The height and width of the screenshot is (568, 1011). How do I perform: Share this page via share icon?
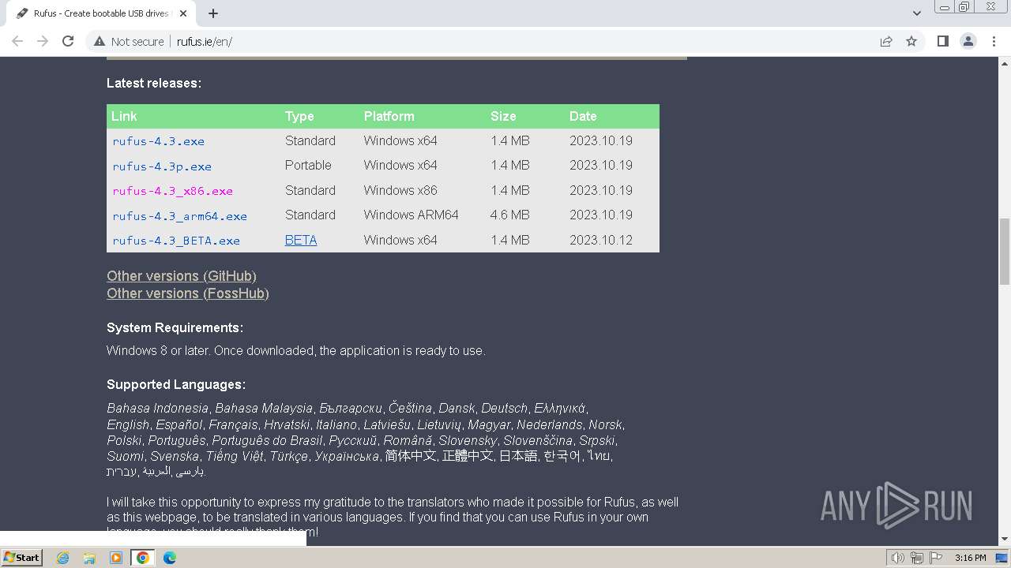[886, 41]
